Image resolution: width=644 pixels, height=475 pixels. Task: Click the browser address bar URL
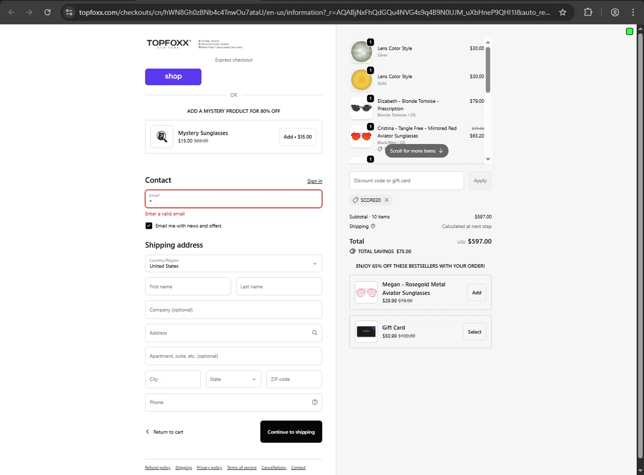[314, 12]
